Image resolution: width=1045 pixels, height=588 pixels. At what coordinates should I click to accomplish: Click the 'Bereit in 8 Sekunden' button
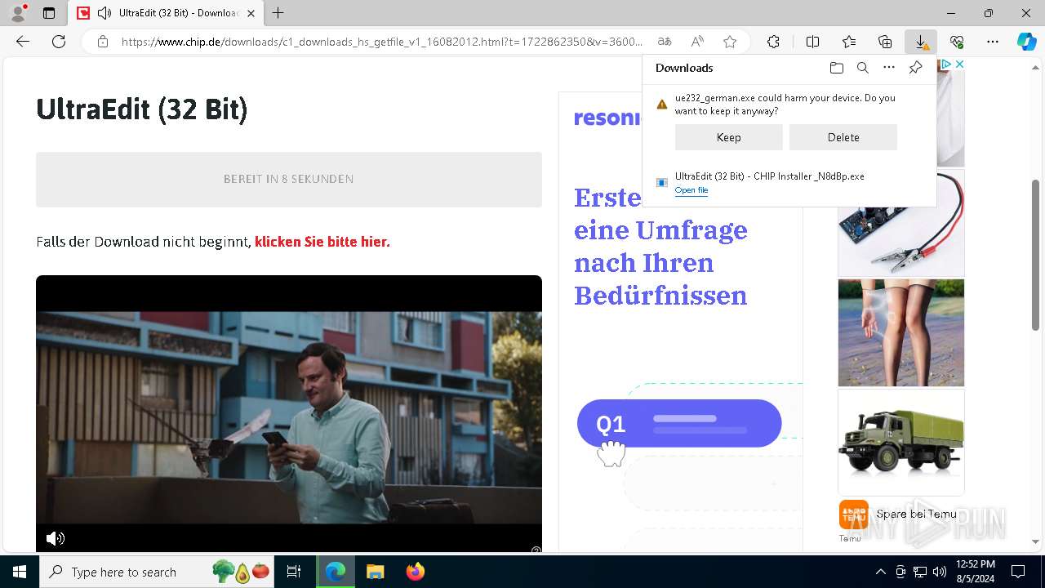[289, 179]
